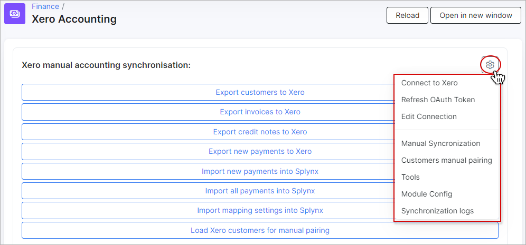Click the purple Finance module icon

point(15,14)
